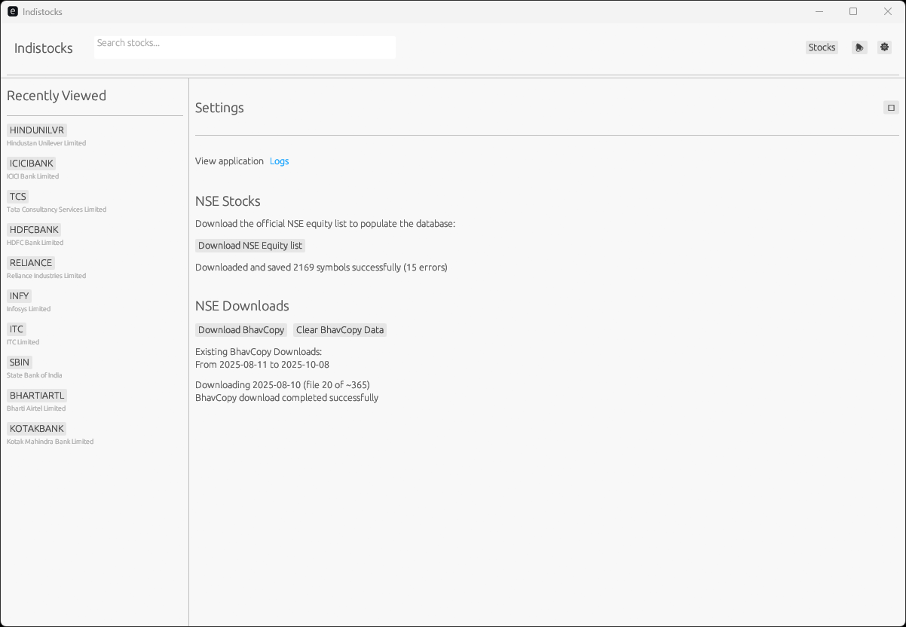906x627 pixels.
Task: Click the Indistocks app icon in title bar
Action: [x=13, y=11]
